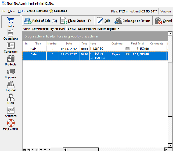Screen dimensions: 173x151
Task: Sort by the Time column header
Action: [84, 44]
